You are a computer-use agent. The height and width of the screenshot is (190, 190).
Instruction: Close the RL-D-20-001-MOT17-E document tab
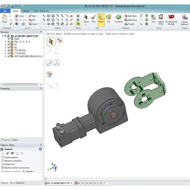[71, 183]
